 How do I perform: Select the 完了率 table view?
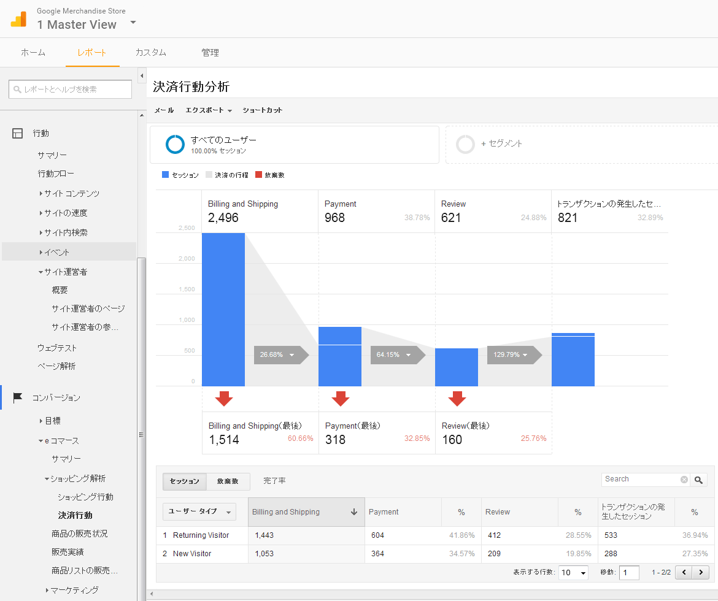pos(274,481)
